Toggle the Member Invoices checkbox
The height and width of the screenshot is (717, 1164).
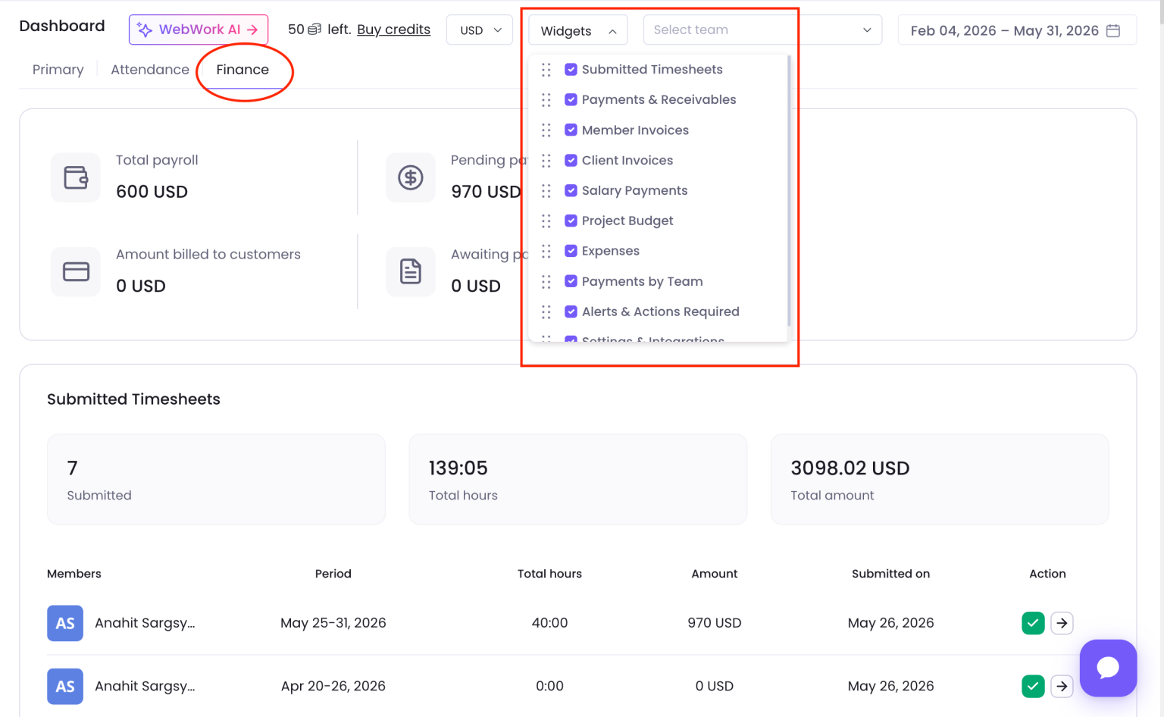pos(571,130)
